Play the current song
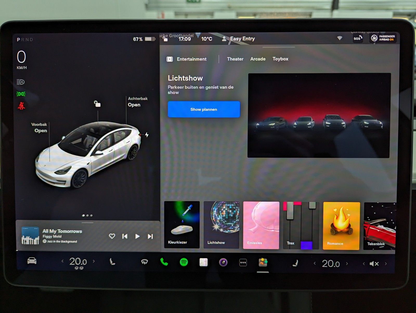The width and height of the screenshot is (416, 313). point(137,236)
